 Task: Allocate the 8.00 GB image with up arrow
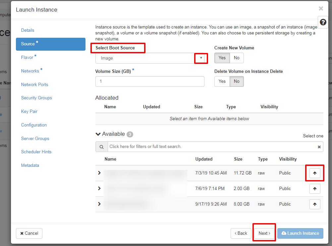click(x=315, y=204)
